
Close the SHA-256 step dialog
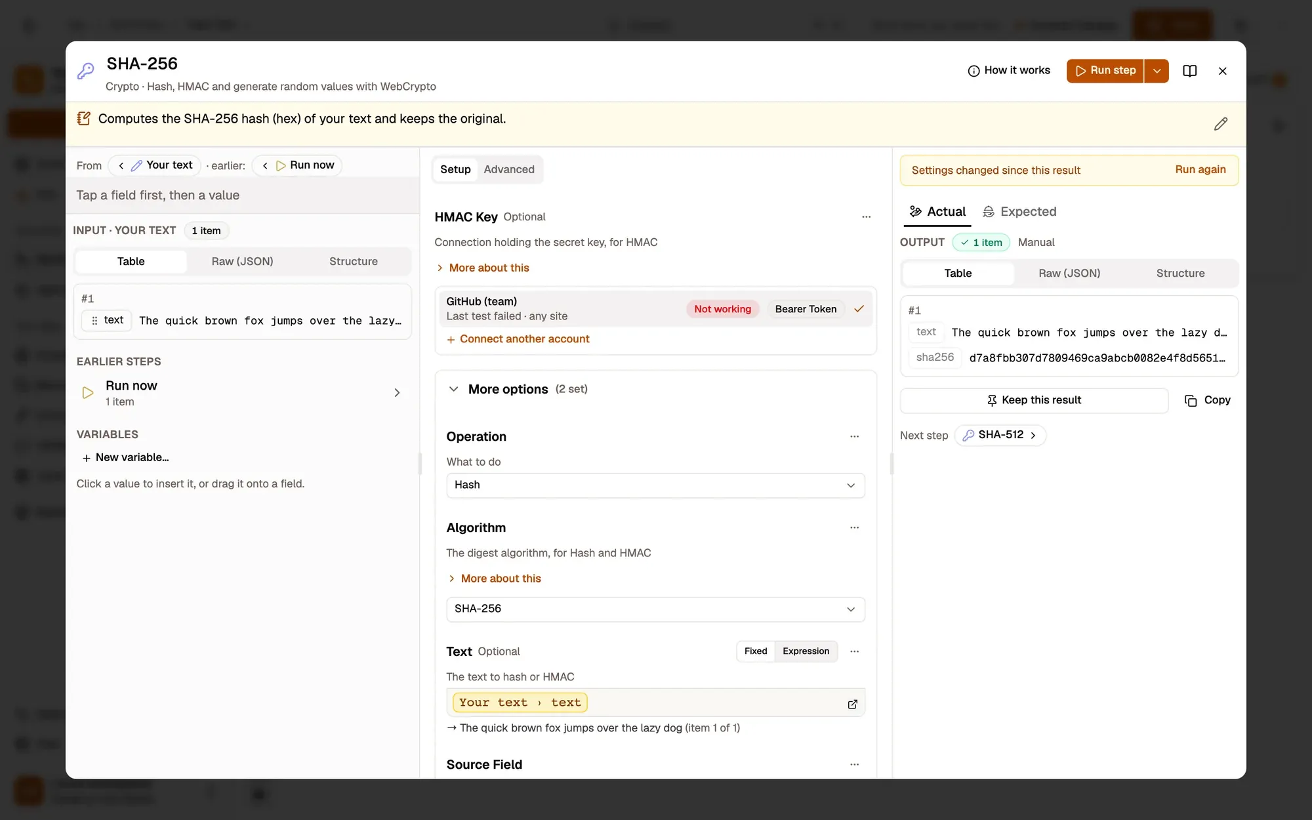1222,71
